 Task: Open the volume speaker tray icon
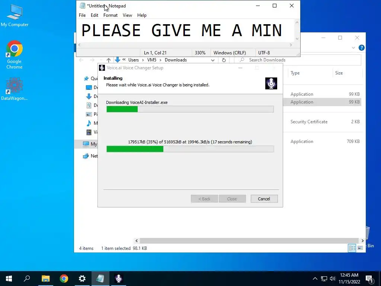333,279
